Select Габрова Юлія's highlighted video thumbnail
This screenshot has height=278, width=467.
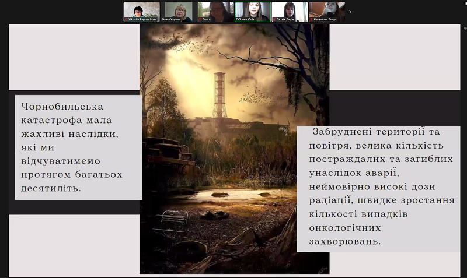pyautogui.click(x=253, y=12)
